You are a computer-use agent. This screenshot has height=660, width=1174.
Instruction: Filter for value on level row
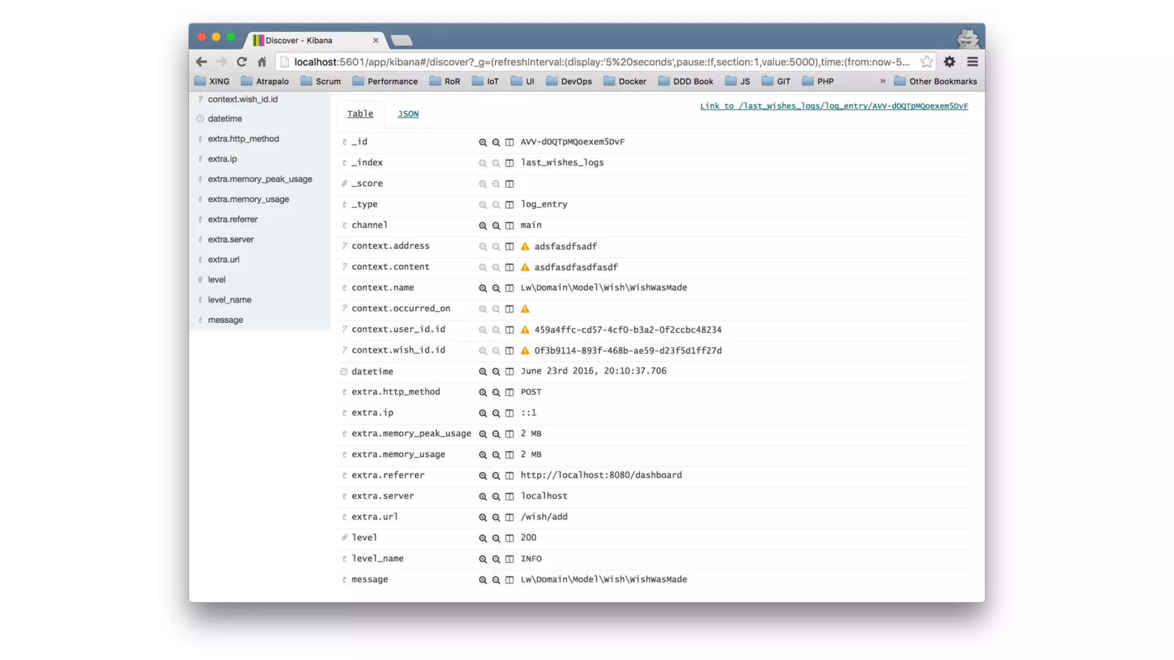[x=482, y=537]
